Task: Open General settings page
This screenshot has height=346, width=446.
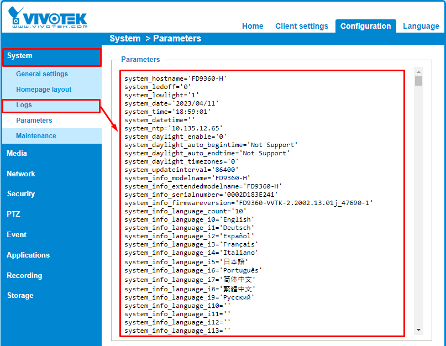Action: point(42,74)
